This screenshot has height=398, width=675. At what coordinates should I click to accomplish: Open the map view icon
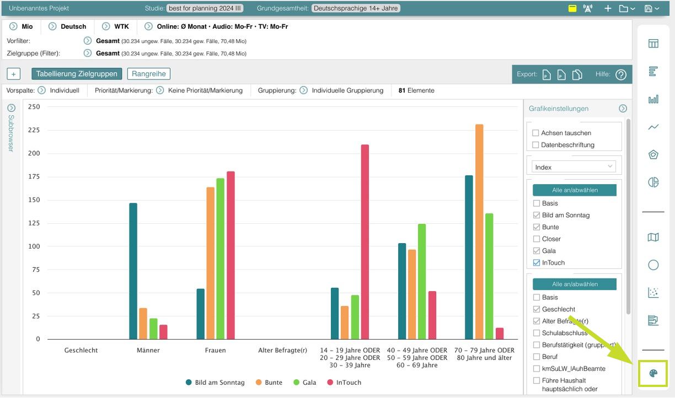653,237
